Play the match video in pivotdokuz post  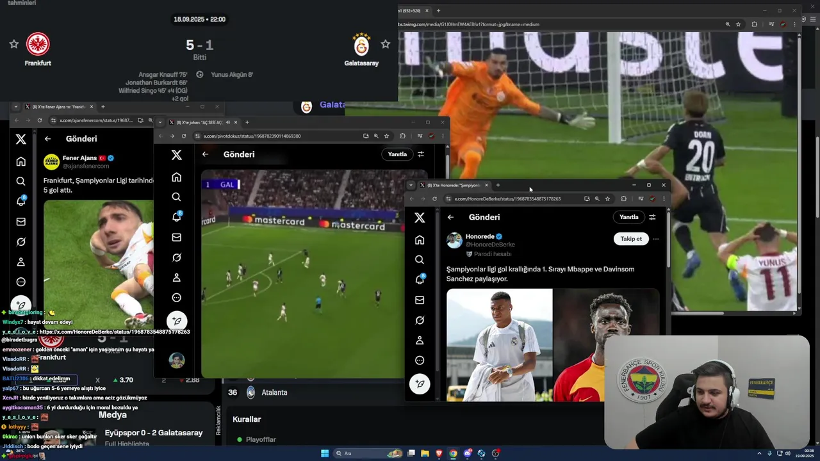click(x=302, y=274)
